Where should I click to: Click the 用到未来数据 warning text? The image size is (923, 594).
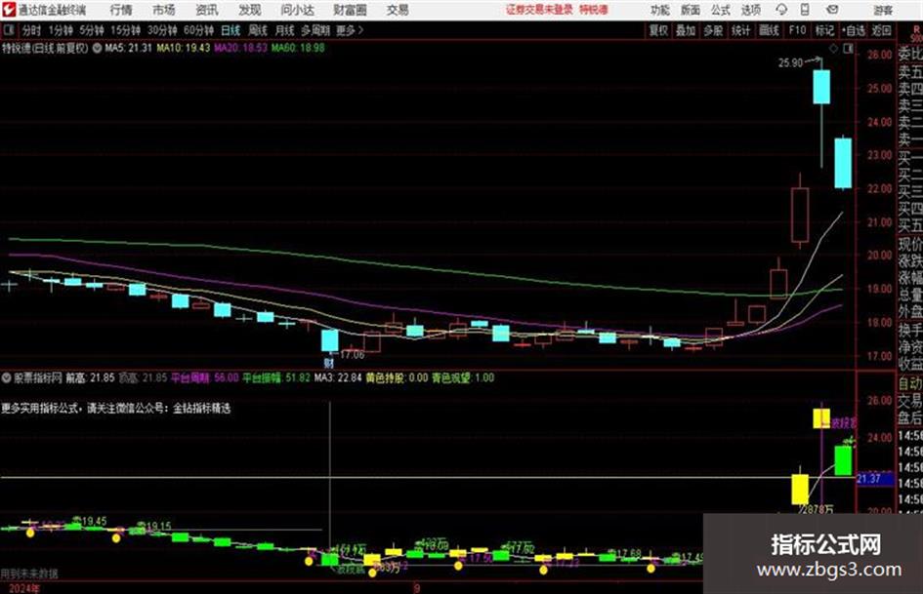click(x=29, y=574)
